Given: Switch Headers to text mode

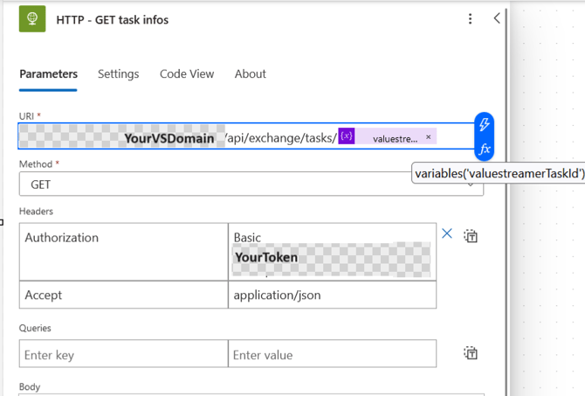Looking at the screenshot, I should coord(471,236).
